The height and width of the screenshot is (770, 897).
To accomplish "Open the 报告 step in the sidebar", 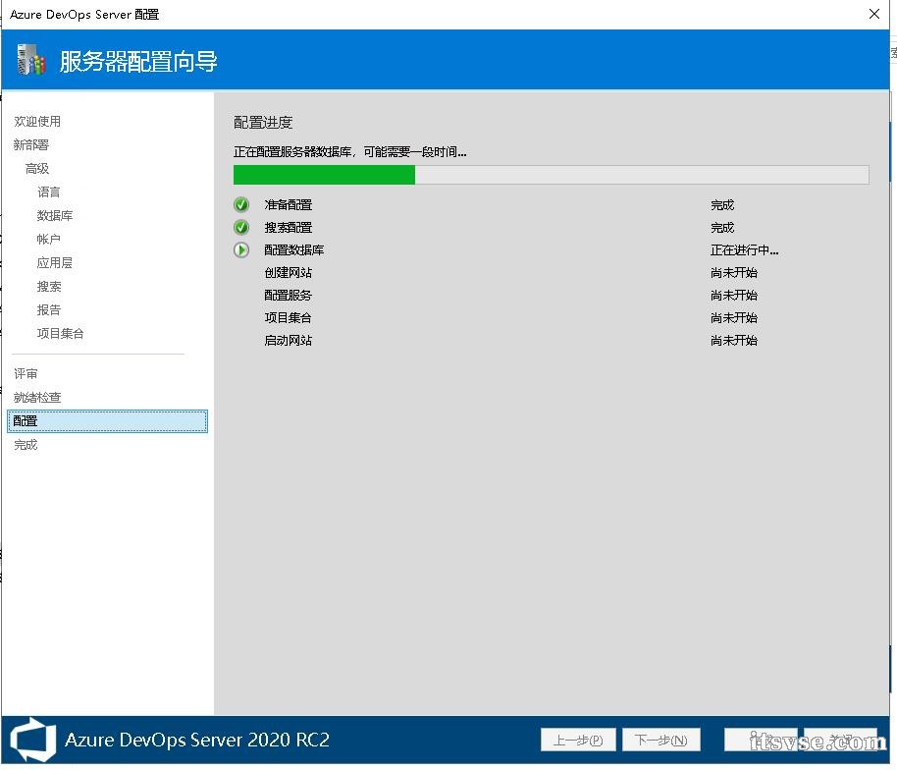I will click(49, 309).
